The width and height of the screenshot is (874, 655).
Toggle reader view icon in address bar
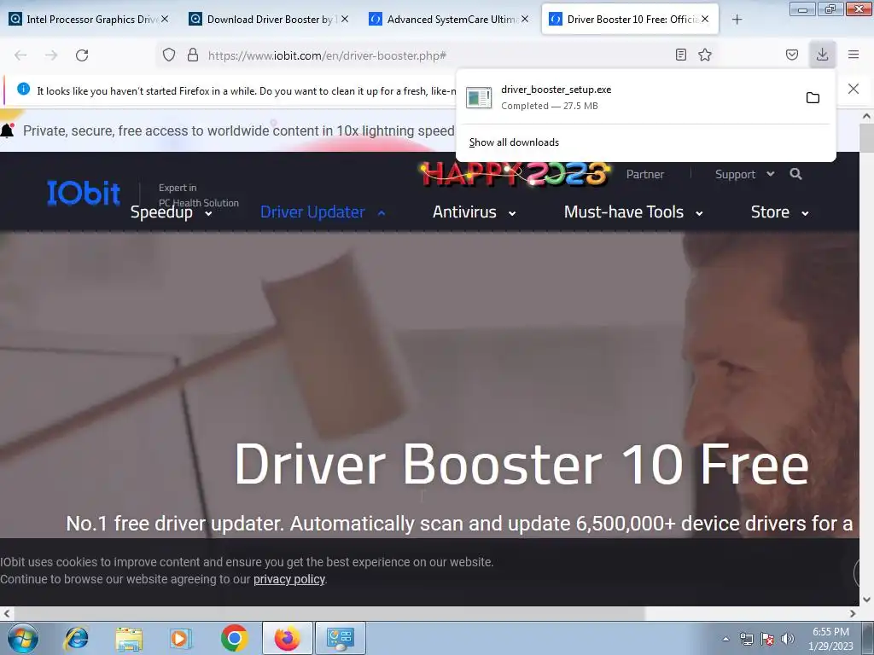pos(680,55)
